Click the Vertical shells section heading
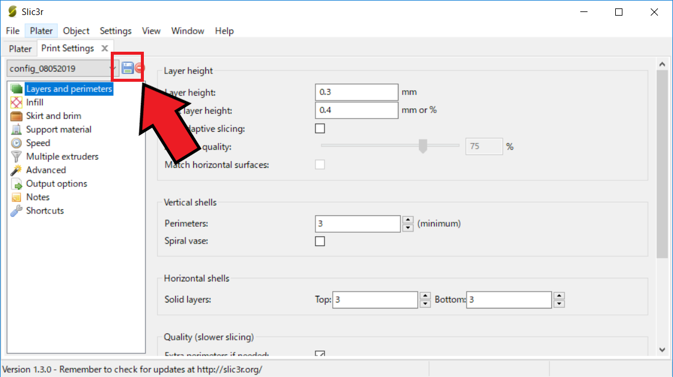673x377 pixels. [190, 203]
